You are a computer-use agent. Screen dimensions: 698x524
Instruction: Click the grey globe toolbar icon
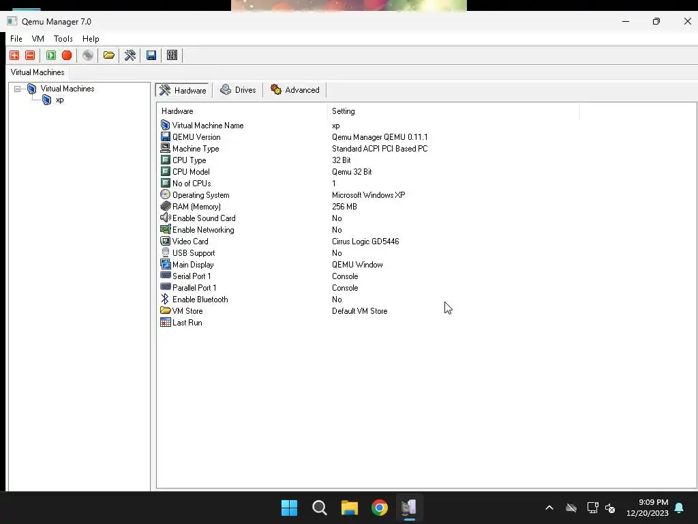[x=88, y=55]
